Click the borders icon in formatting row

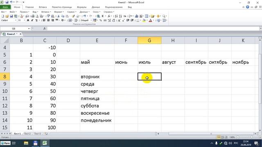(138, 20)
